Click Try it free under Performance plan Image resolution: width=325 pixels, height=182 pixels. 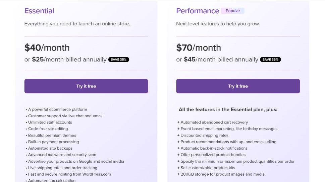pyautogui.click(x=238, y=86)
